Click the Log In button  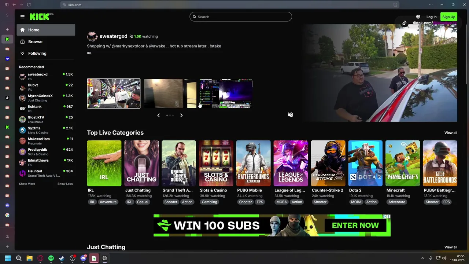(431, 17)
